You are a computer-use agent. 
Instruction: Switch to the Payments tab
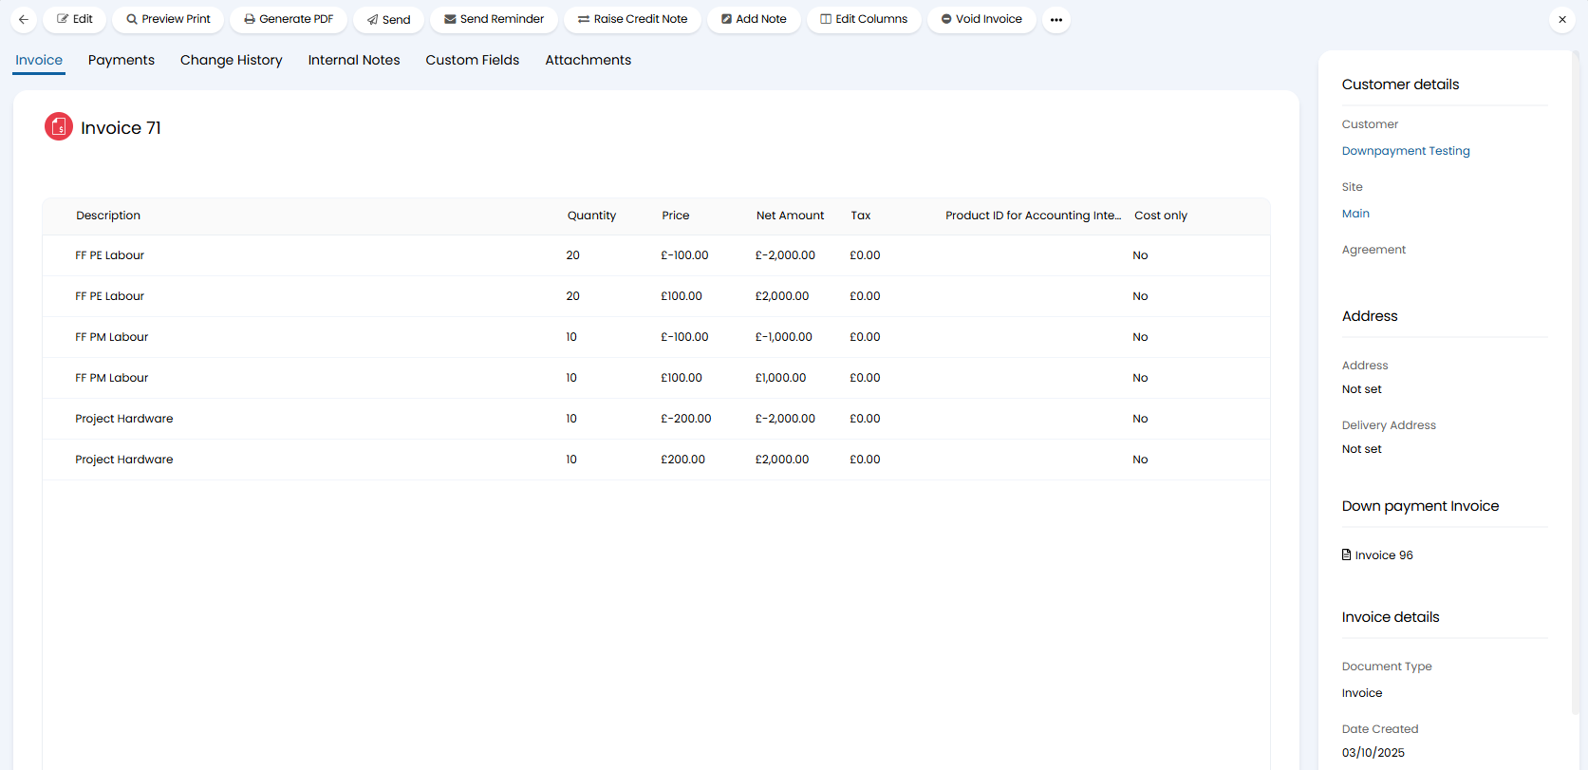[x=121, y=60]
